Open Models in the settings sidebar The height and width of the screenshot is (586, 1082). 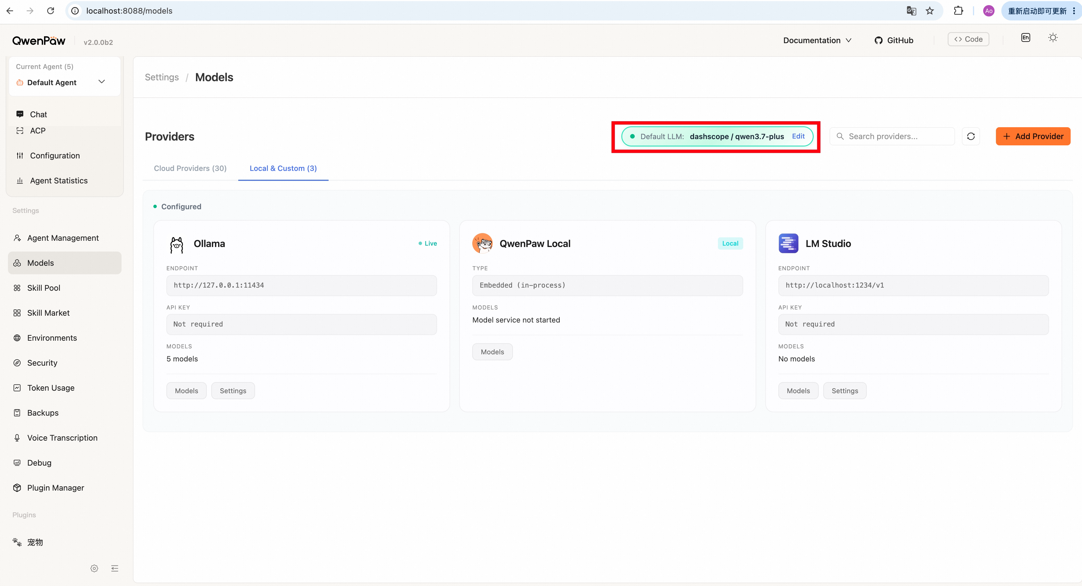[65, 263]
